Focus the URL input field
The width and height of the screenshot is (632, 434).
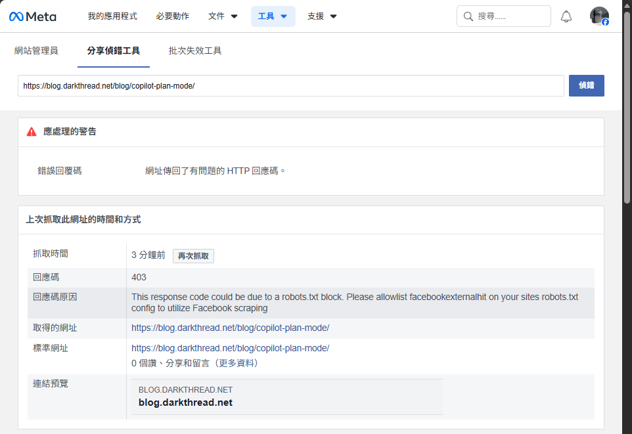290,86
